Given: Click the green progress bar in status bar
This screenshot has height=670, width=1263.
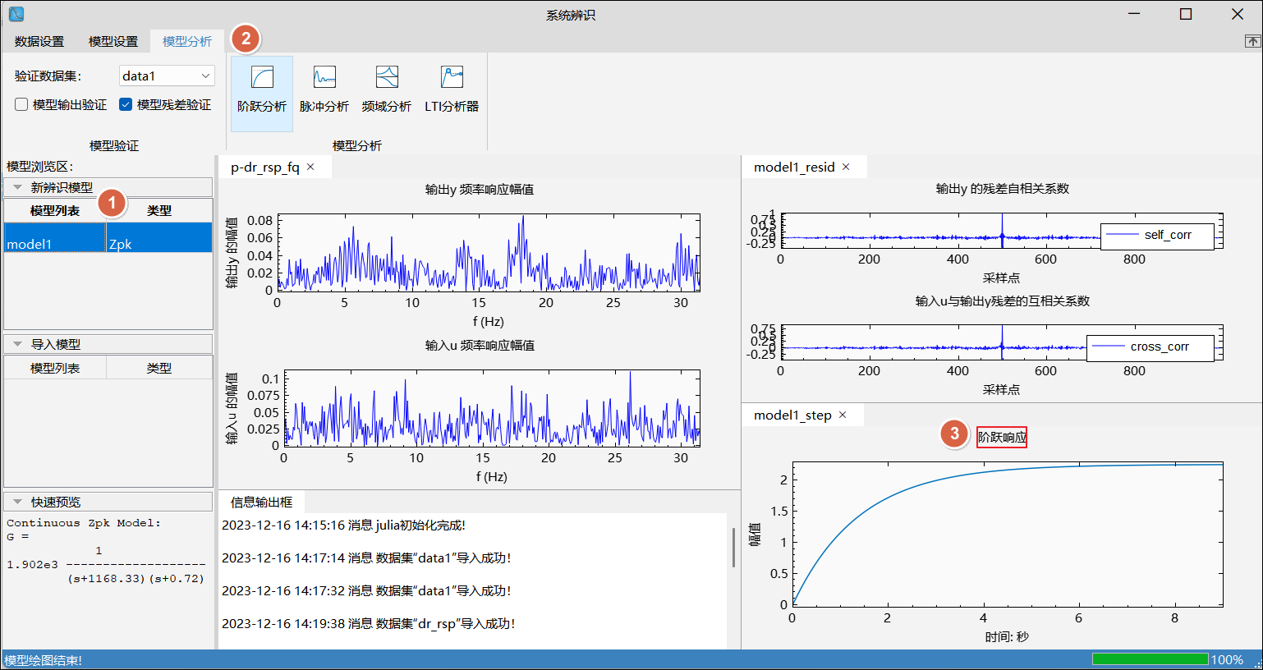Looking at the screenshot, I should (x=1150, y=659).
